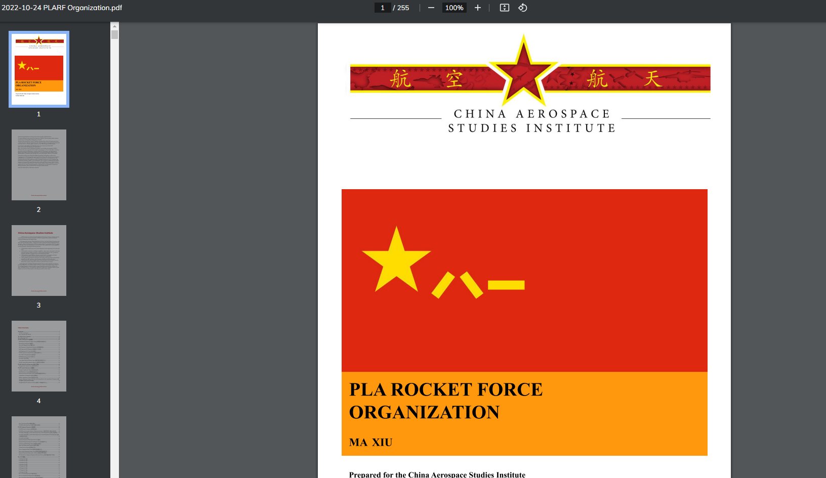Click the author name 'MA XIU'
Screen dimensions: 826x478
click(x=370, y=443)
